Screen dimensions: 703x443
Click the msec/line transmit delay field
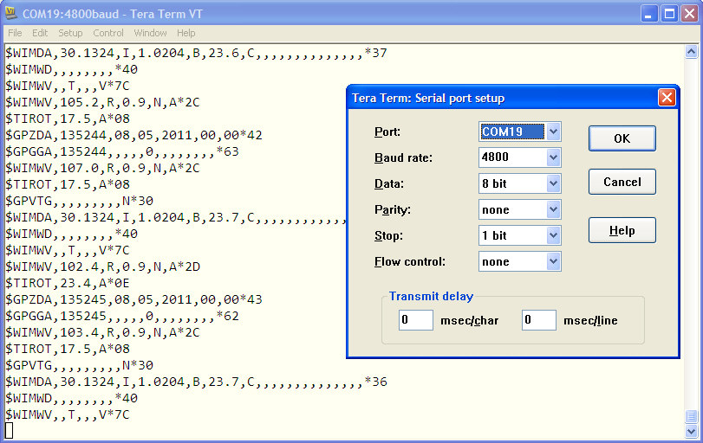pyautogui.click(x=539, y=320)
